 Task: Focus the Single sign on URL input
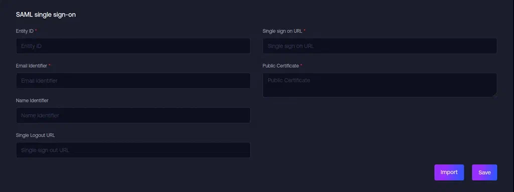(x=379, y=46)
